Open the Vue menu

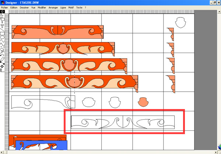[x=33, y=8]
